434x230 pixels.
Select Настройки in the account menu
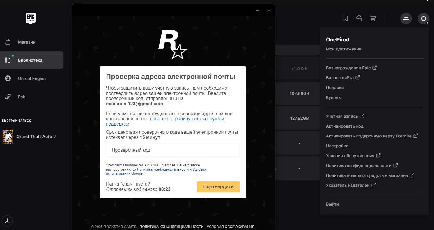(x=337, y=146)
